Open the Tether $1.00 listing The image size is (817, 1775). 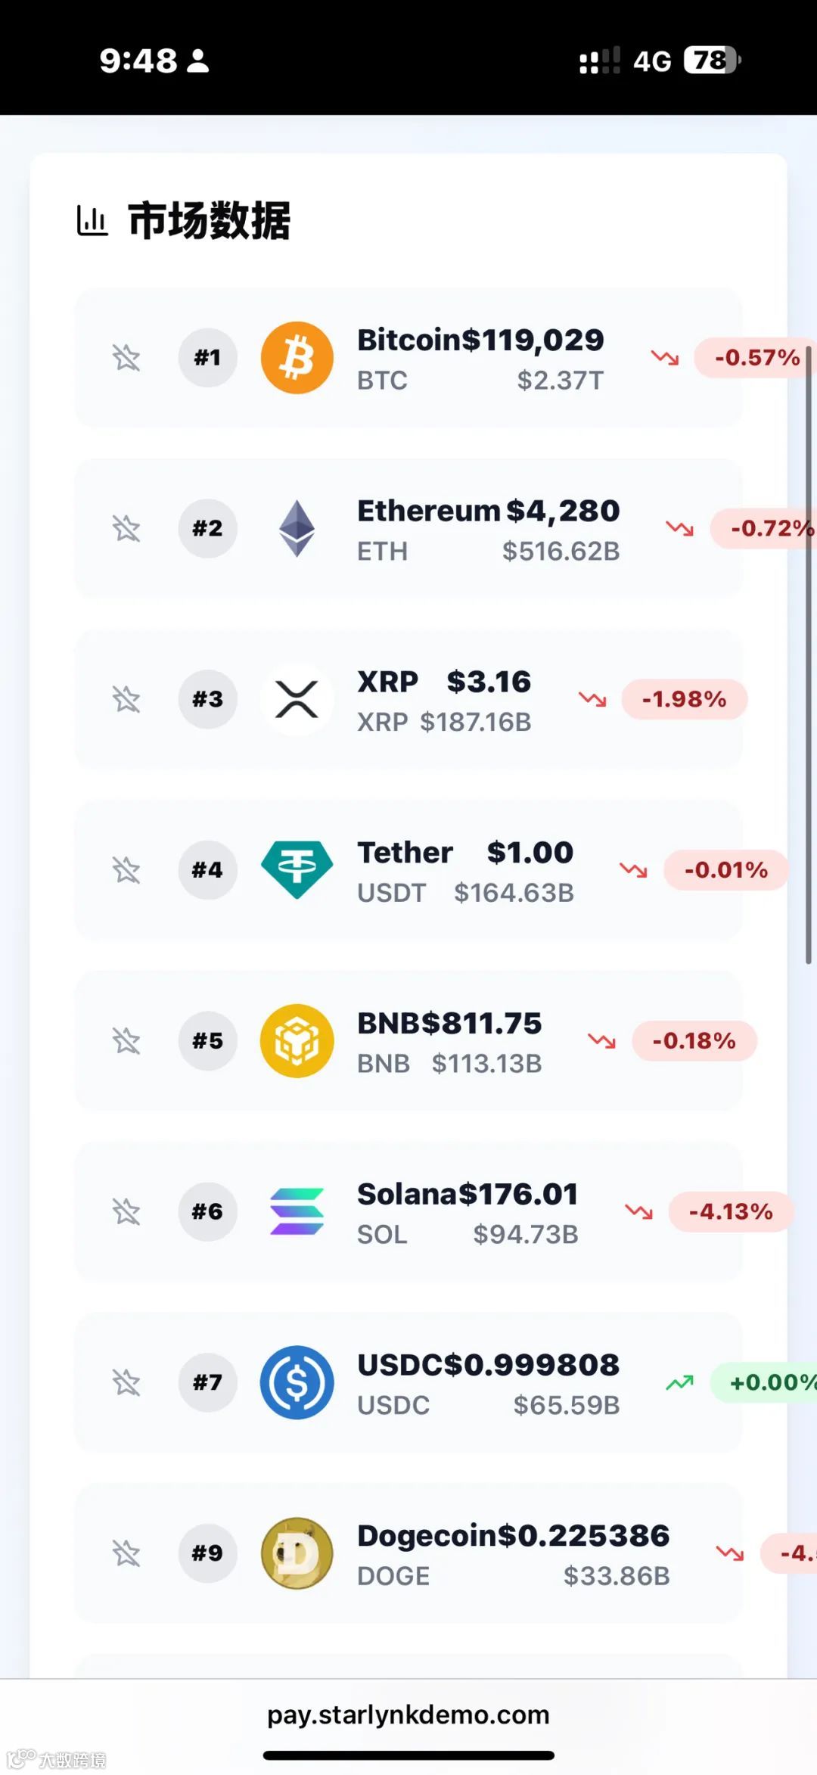coord(408,870)
